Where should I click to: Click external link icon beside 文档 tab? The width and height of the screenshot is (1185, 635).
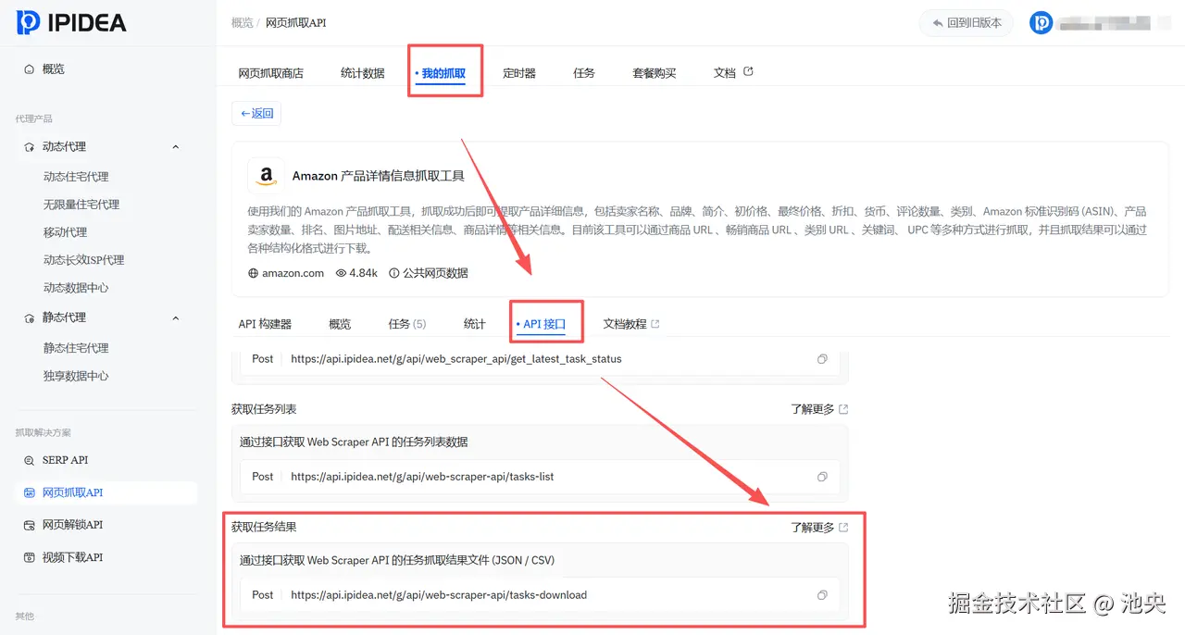point(749,71)
